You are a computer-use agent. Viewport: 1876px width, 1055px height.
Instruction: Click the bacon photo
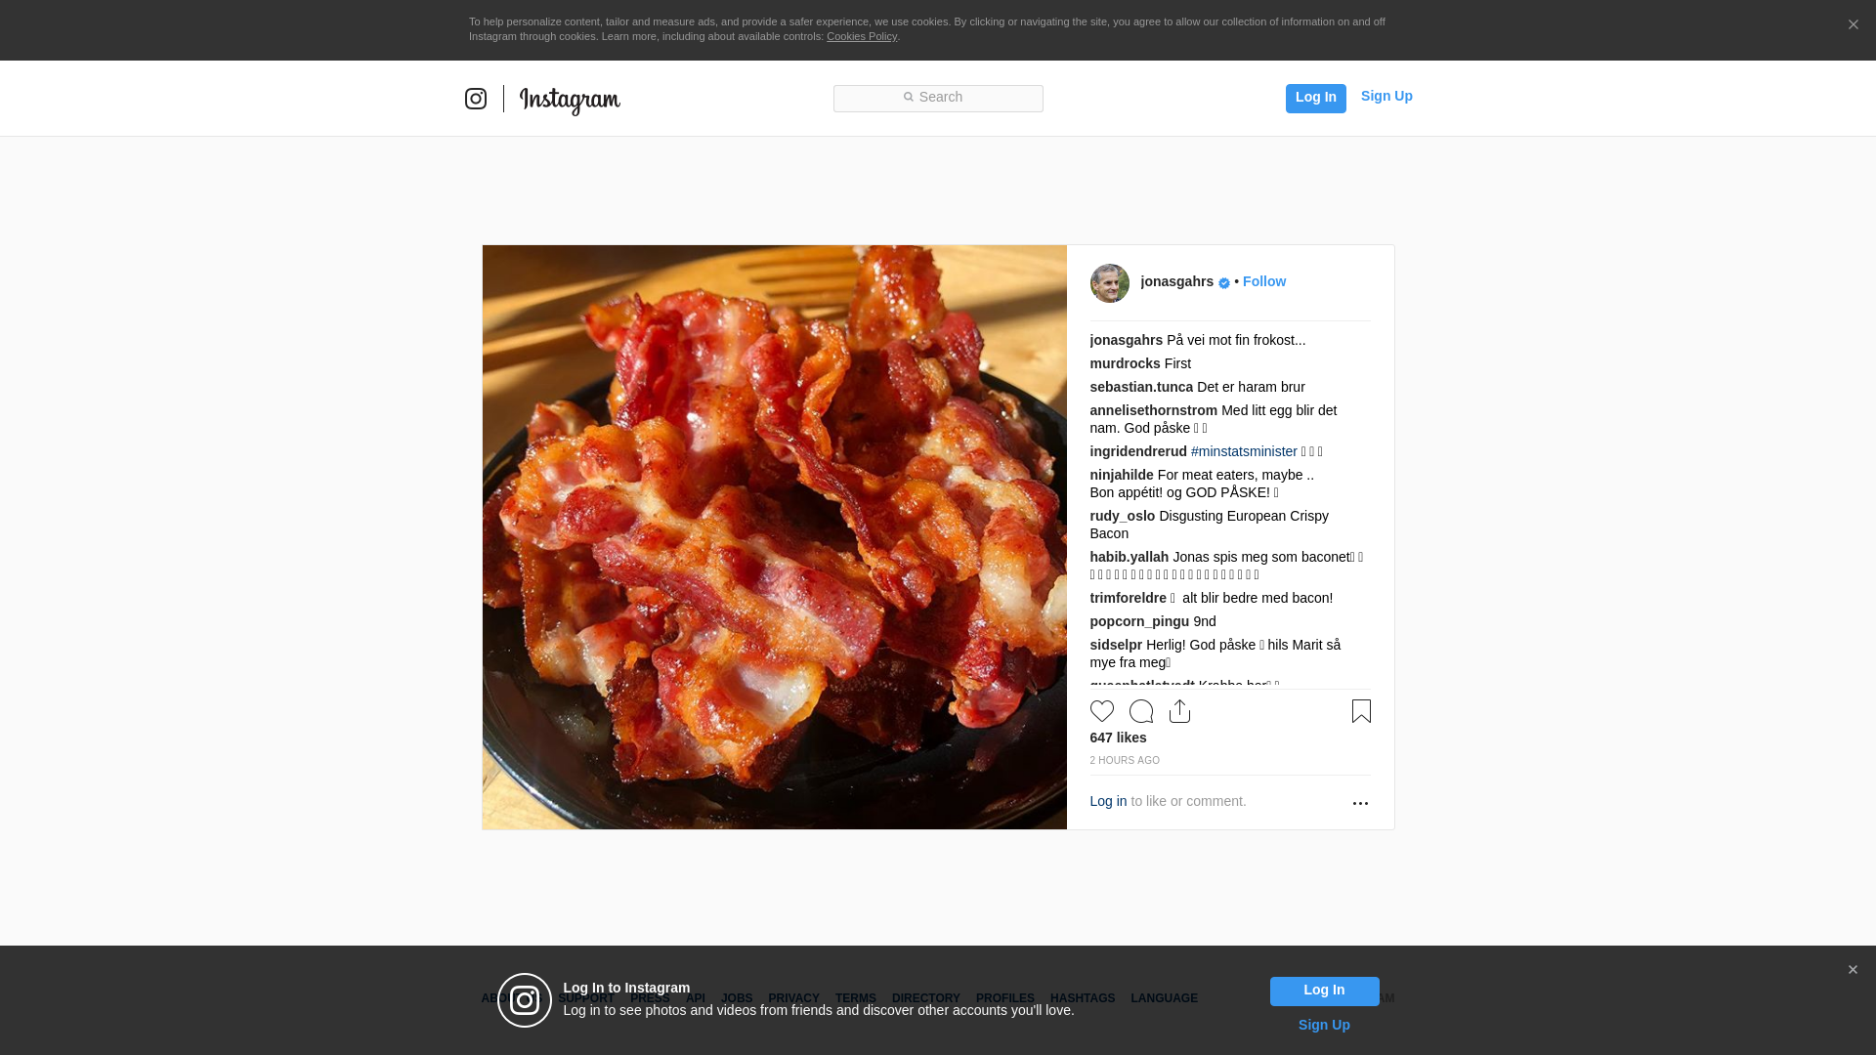click(x=774, y=537)
